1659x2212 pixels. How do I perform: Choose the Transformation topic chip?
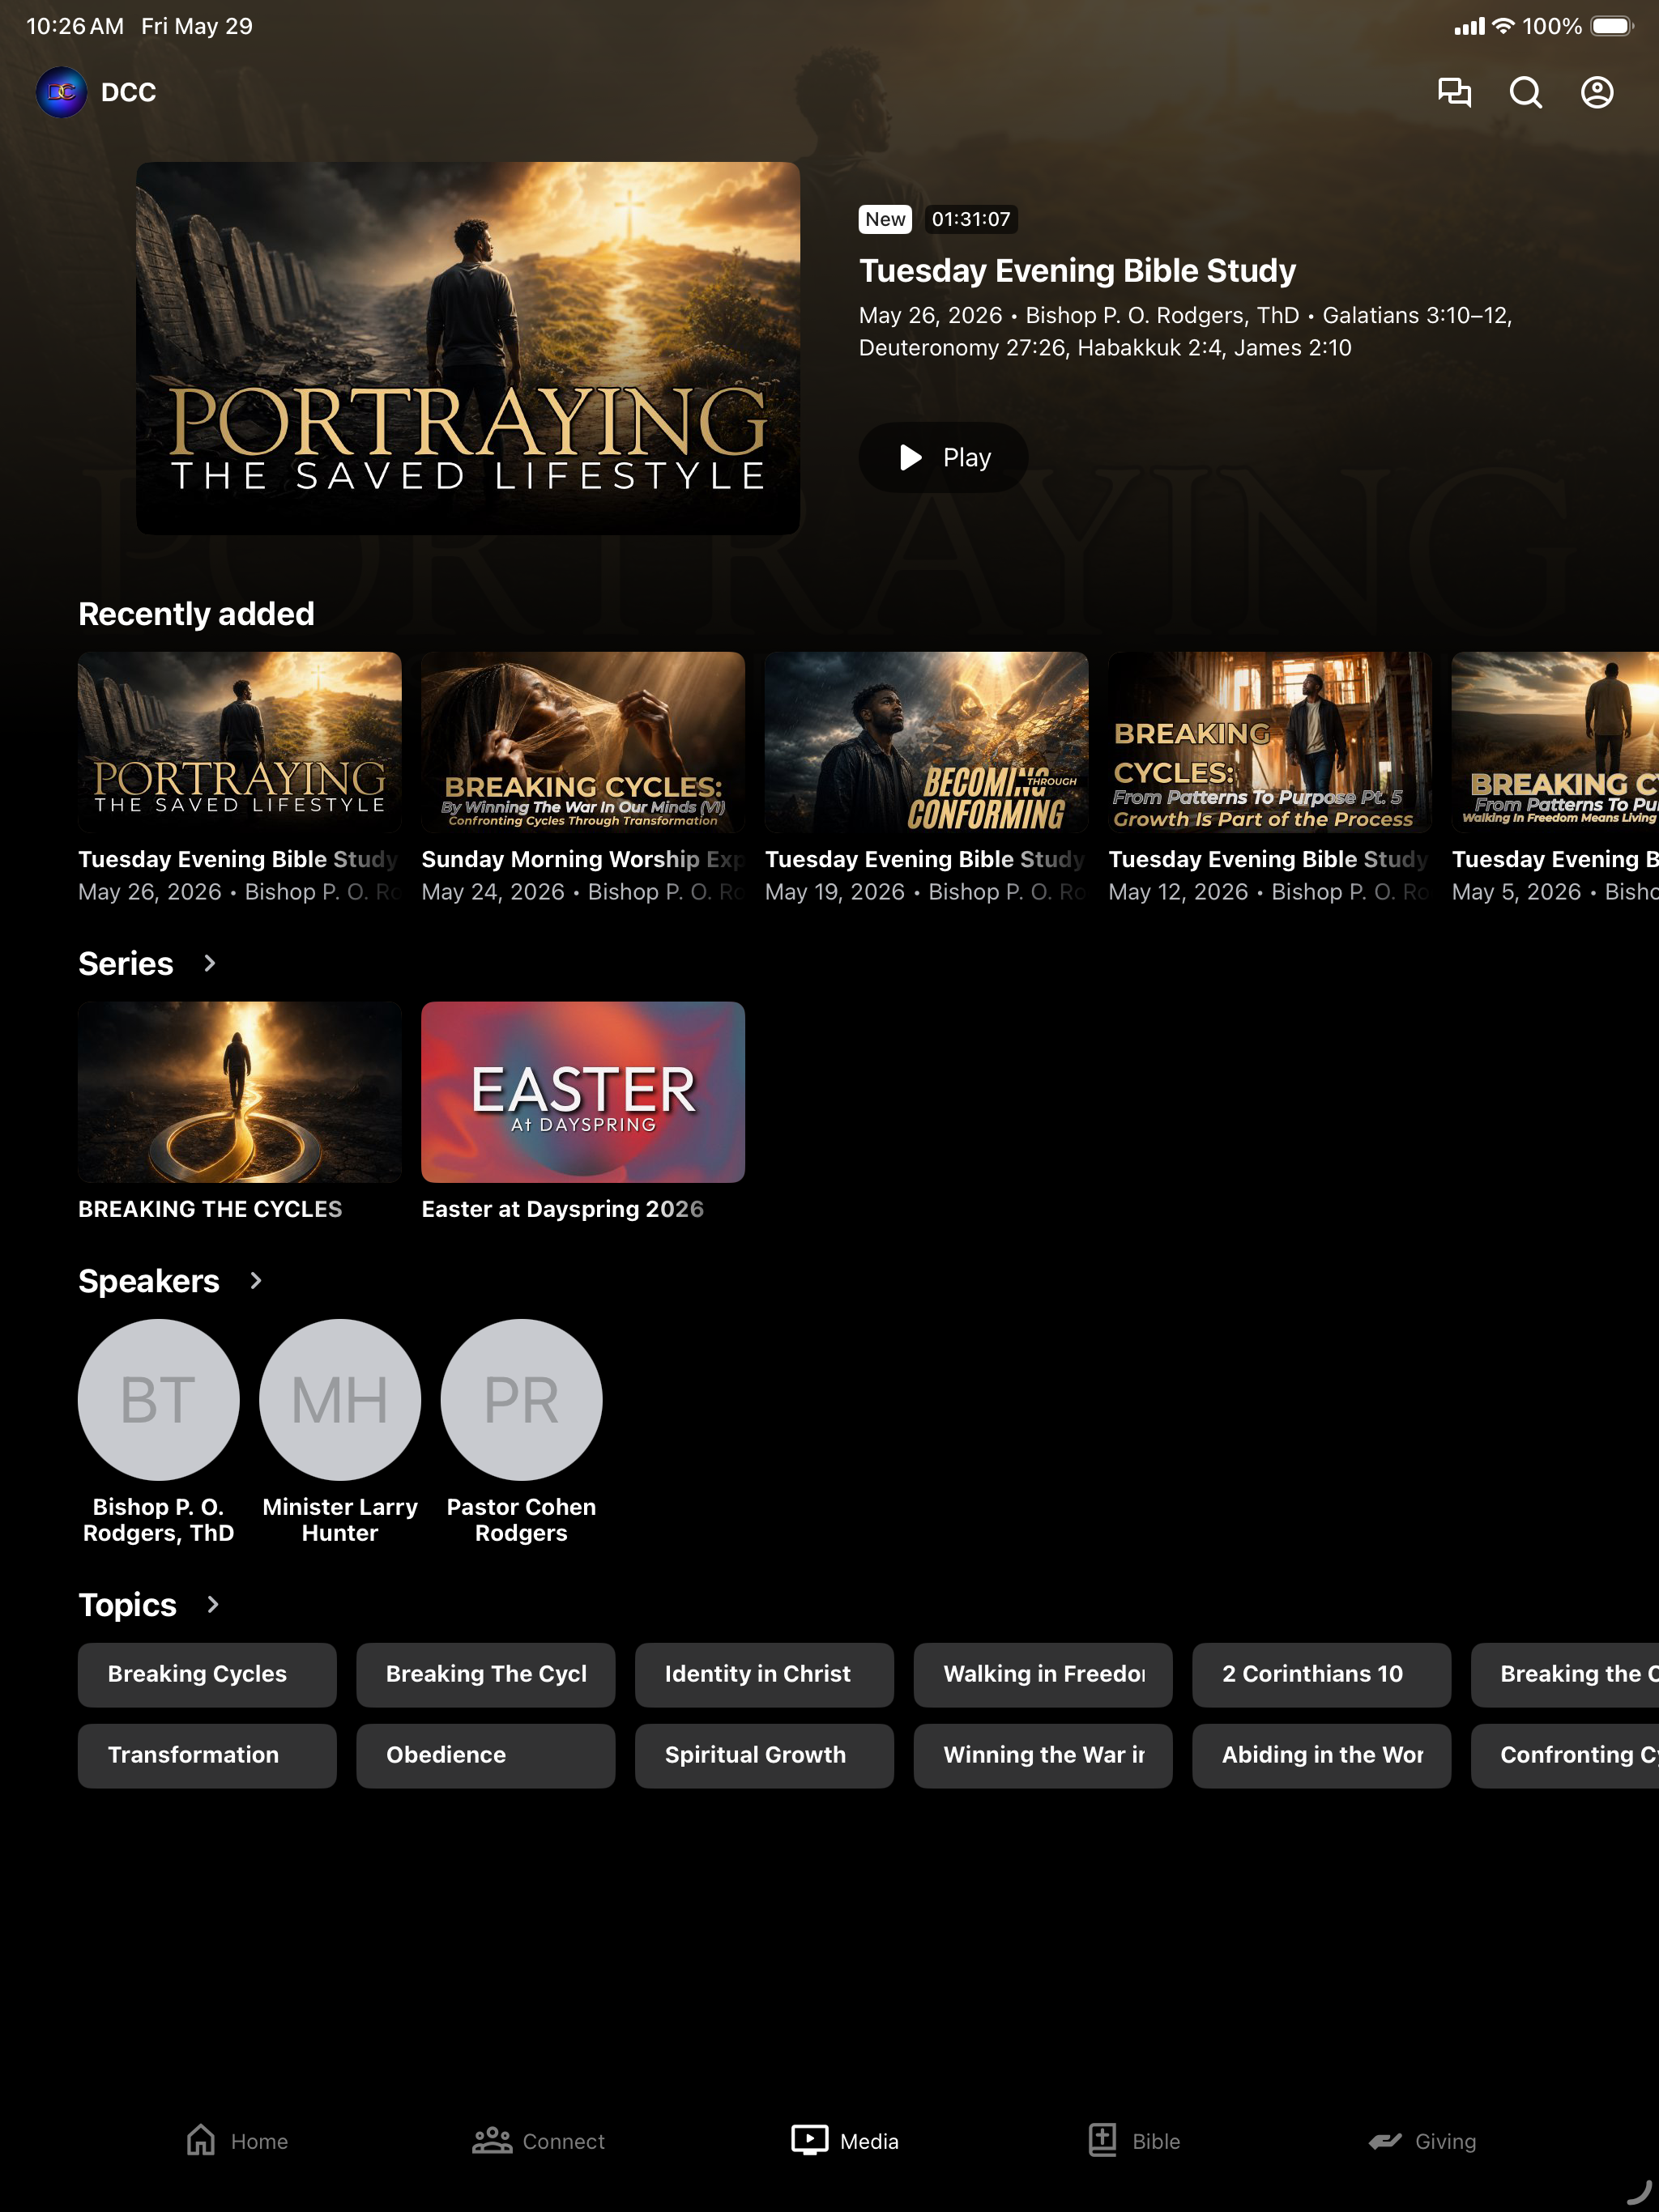[x=207, y=1755]
